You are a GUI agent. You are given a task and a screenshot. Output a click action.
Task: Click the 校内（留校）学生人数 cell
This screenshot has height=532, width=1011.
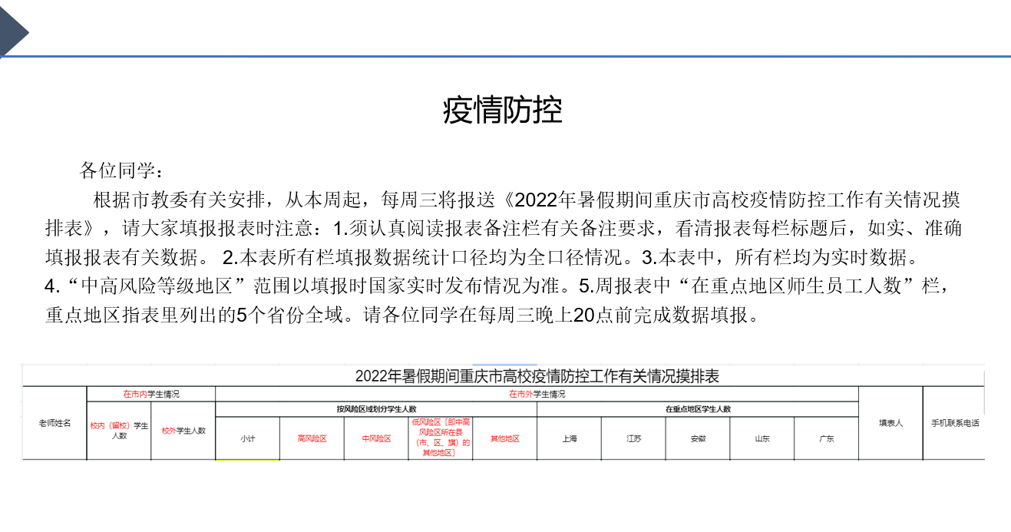click(119, 431)
